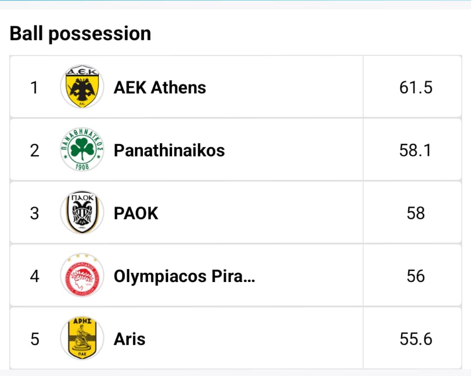Click AEK Athens possession value 61.5
The image size is (472, 376).
(415, 87)
